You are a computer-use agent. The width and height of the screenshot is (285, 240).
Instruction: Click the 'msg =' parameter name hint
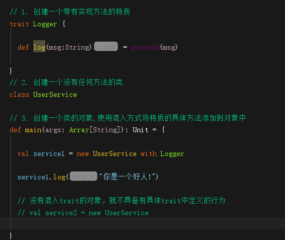pos(84,176)
